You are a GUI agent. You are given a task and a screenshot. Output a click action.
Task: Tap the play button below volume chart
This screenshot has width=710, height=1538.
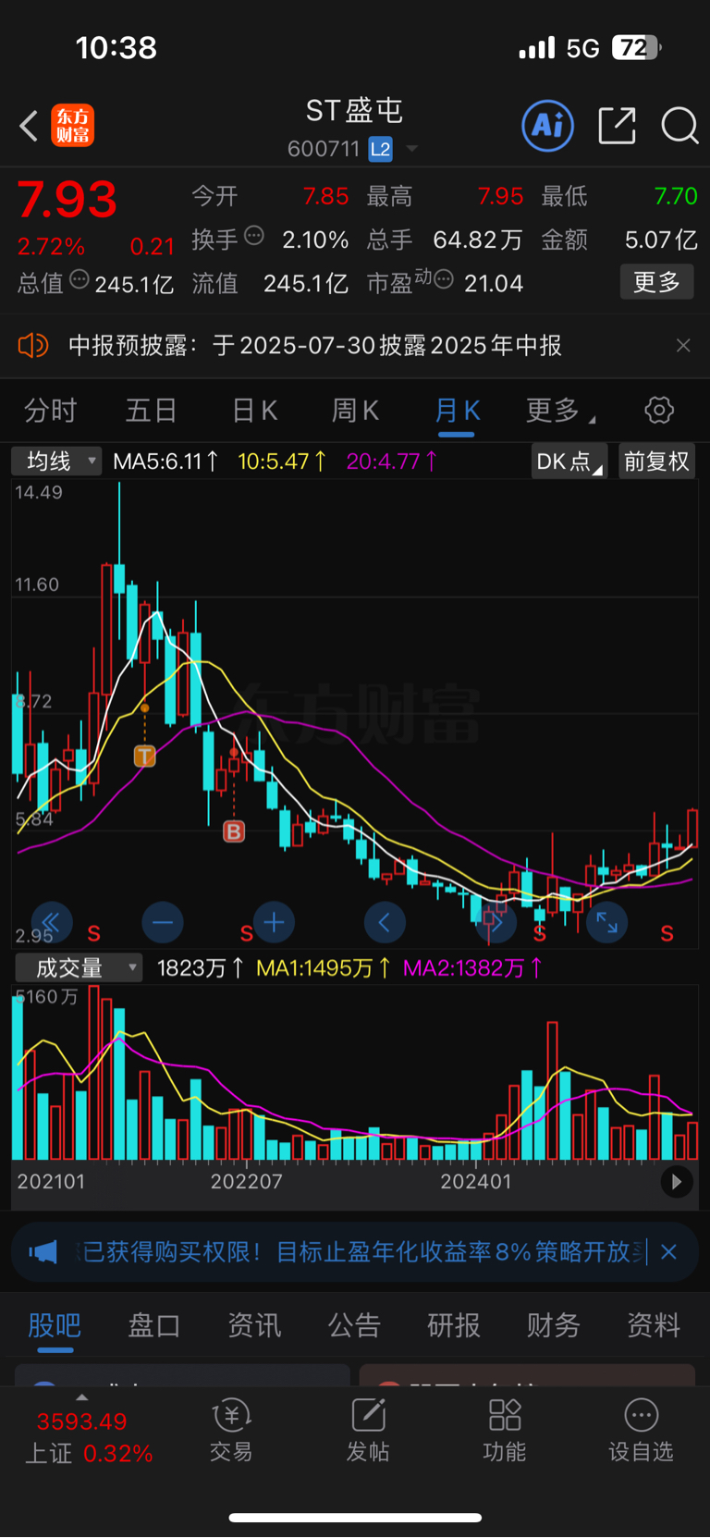coord(677,1181)
